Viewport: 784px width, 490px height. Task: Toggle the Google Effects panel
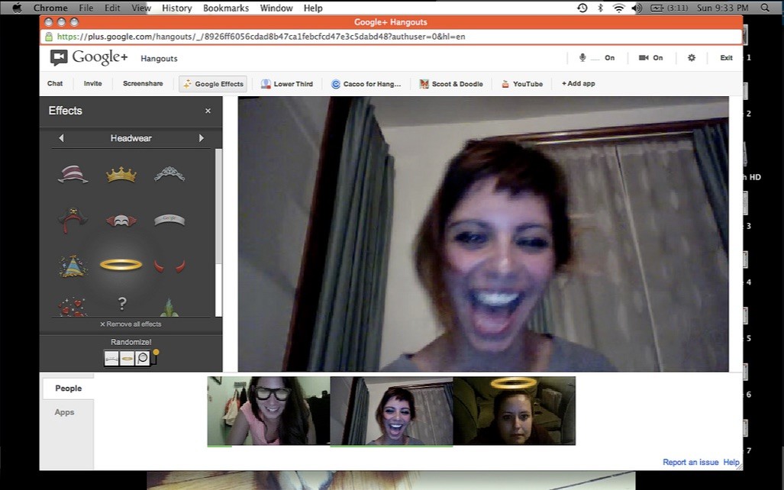tap(213, 84)
